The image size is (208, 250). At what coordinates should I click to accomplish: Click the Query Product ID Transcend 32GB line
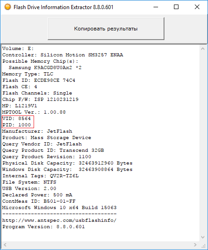tap(53, 150)
